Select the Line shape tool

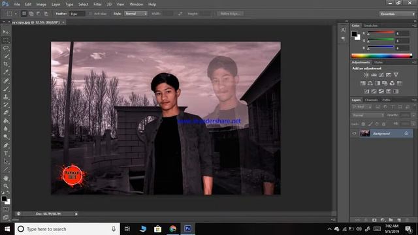(x=6, y=170)
